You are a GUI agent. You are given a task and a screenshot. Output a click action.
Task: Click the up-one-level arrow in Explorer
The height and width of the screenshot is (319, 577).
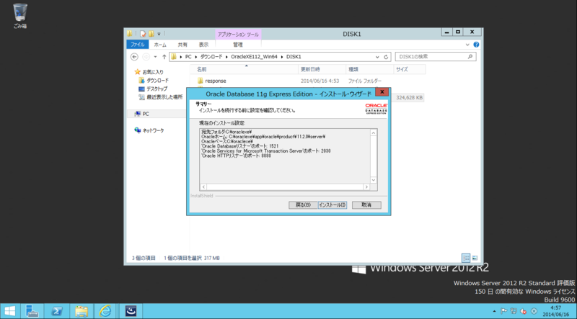point(164,57)
